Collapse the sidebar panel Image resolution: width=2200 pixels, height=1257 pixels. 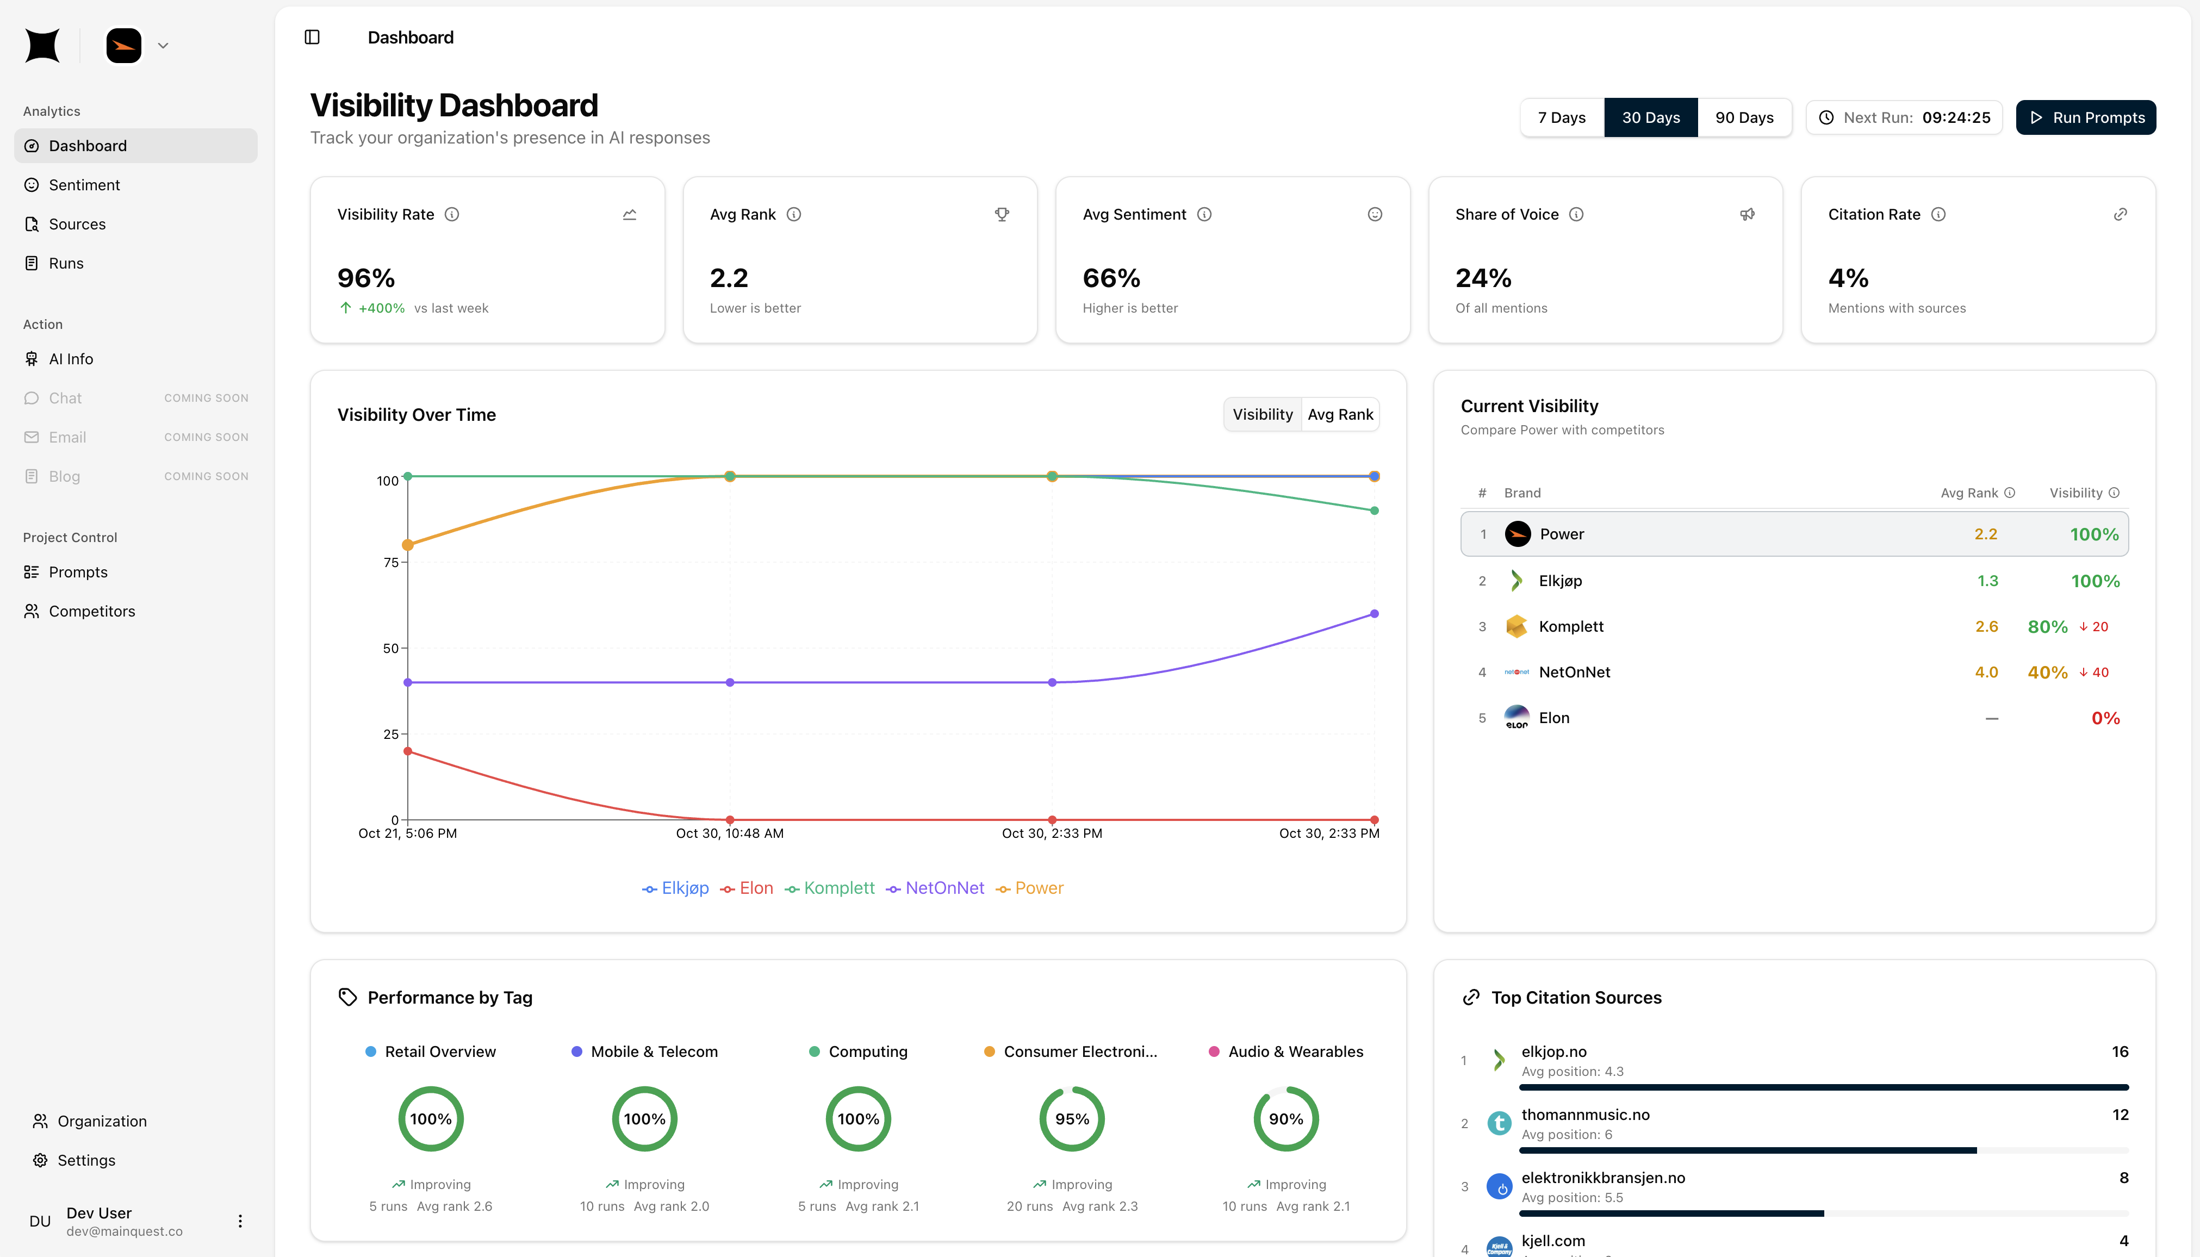[x=312, y=37]
